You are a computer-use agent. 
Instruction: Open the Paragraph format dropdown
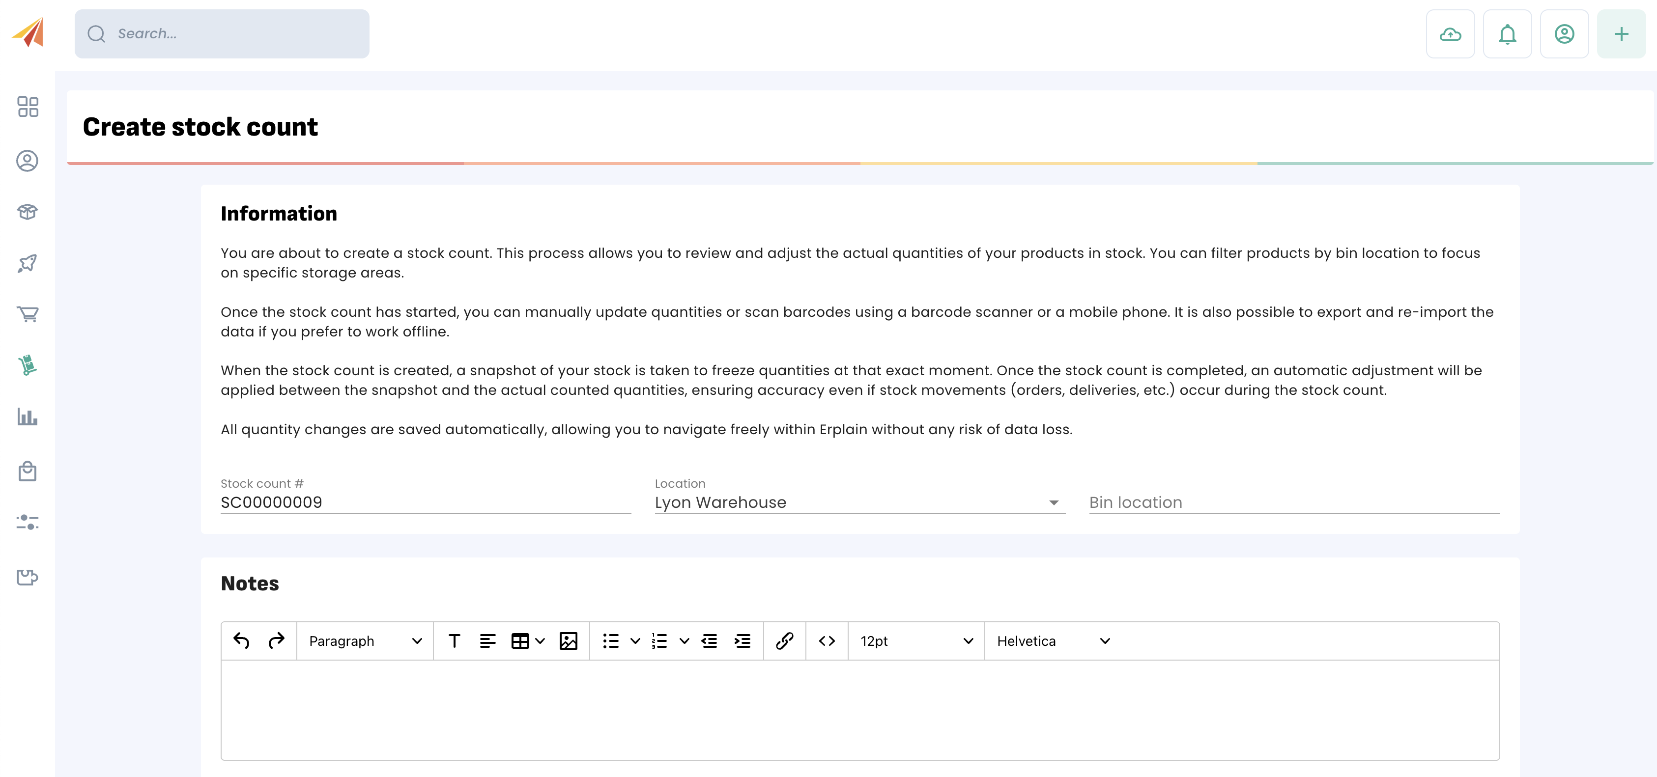pyautogui.click(x=365, y=641)
